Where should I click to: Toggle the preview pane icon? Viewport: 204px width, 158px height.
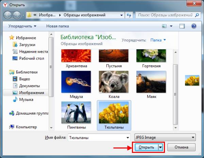click(x=182, y=26)
